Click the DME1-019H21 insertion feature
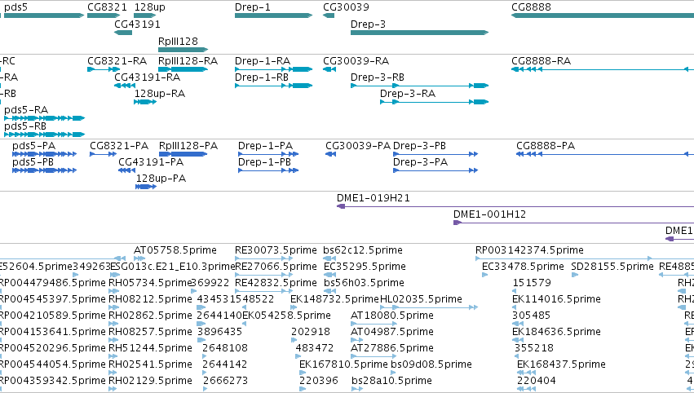The height and width of the screenshot is (393, 694). pyautogui.click(x=515, y=206)
